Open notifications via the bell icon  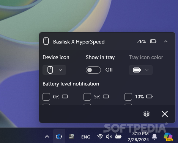click(154, 137)
